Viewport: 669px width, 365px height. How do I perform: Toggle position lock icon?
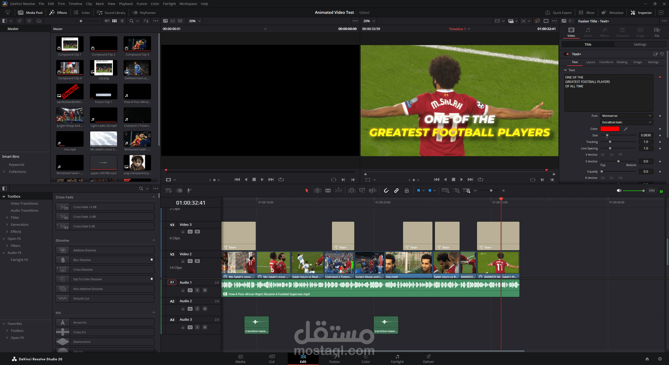click(x=407, y=191)
